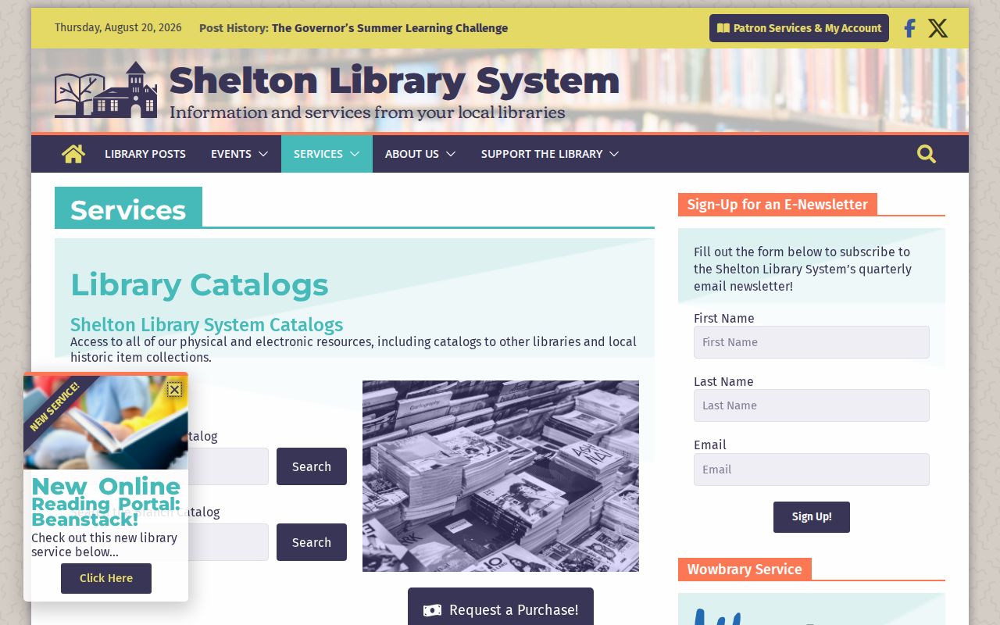Click the date Thursday, August 20, 2026
Image resolution: width=1000 pixels, height=625 pixels.
[x=118, y=28]
